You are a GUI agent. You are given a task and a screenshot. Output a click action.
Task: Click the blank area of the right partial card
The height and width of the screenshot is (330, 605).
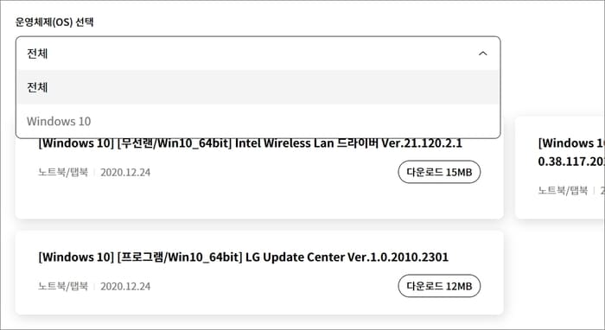click(x=564, y=208)
